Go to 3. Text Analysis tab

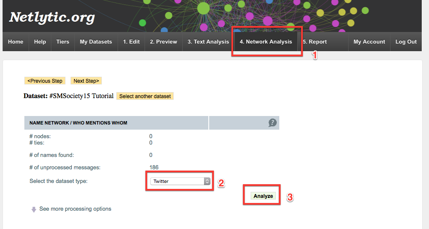[x=208, y=42]
